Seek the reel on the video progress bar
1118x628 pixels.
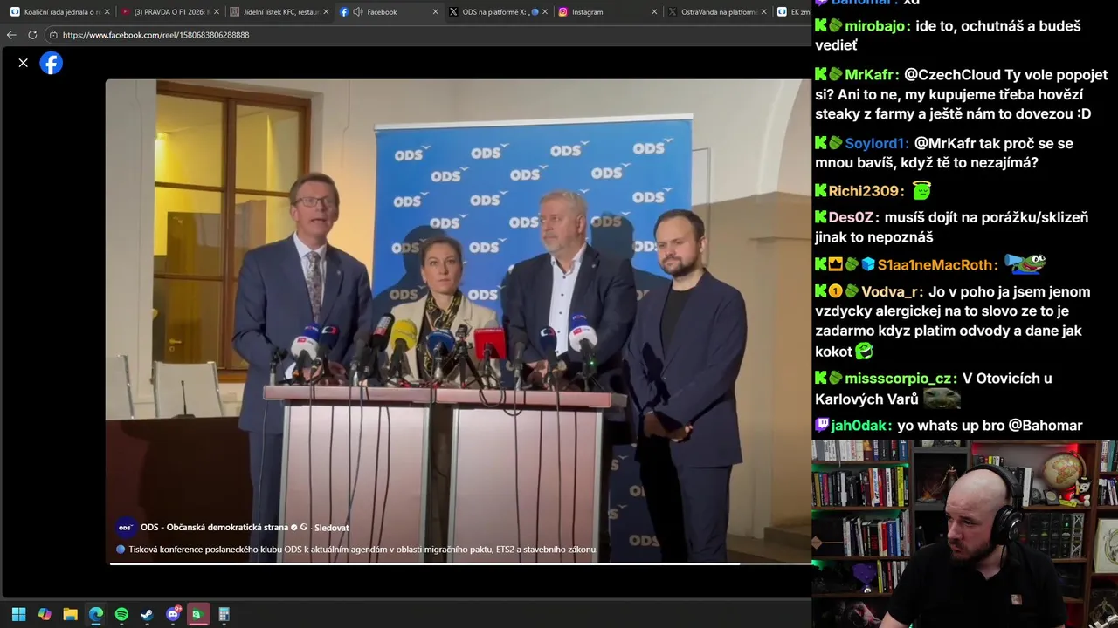point(459,563)
